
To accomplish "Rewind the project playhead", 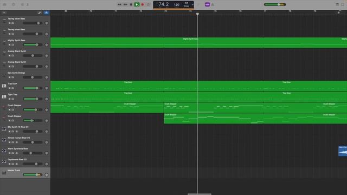I will 119,4.
